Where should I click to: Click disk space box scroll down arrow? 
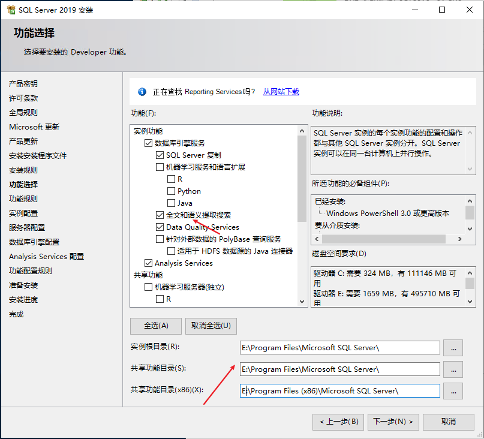point(470,302)
